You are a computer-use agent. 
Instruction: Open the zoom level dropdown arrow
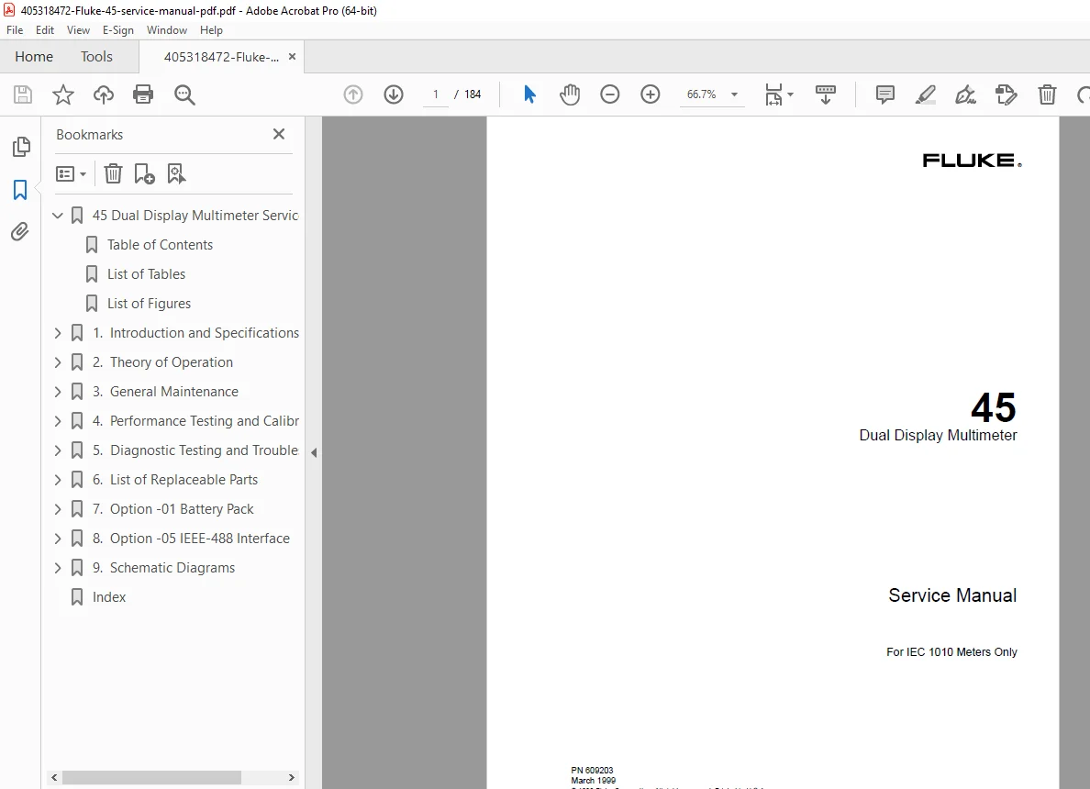click(734, 94)
